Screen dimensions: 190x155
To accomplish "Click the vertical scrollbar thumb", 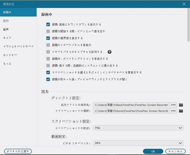I will [x=188, y=25].
